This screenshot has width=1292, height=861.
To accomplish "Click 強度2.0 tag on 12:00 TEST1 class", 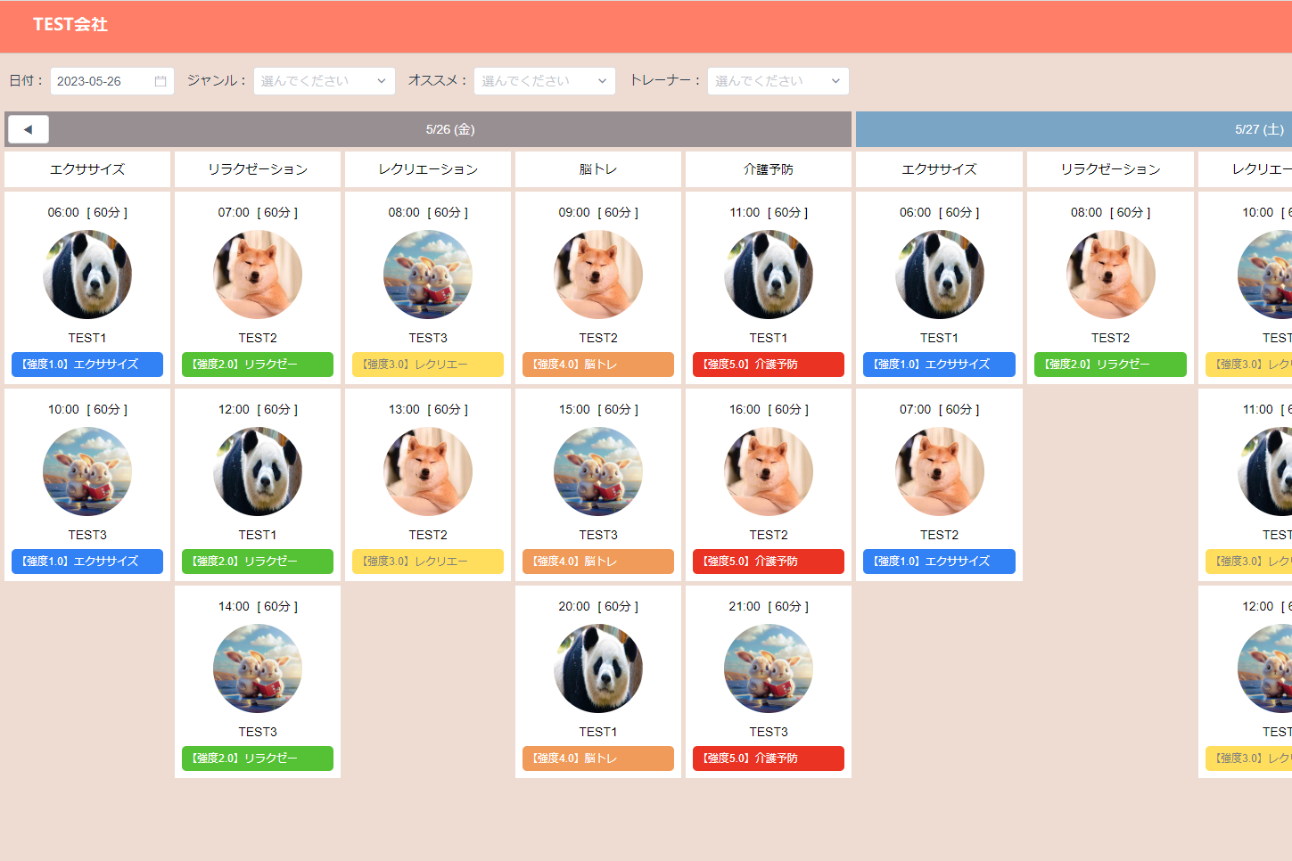I will click(x=258, y=562).
